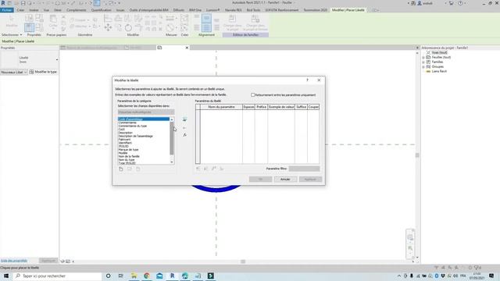
Task: Click the Revit logo application icon
Action: 3,3
